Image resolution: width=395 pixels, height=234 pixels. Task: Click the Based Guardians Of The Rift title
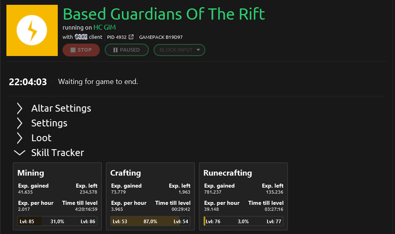164,14
